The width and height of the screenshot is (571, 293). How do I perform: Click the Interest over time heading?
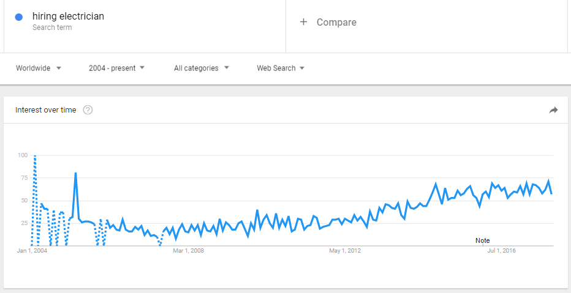tap(46, 109)
